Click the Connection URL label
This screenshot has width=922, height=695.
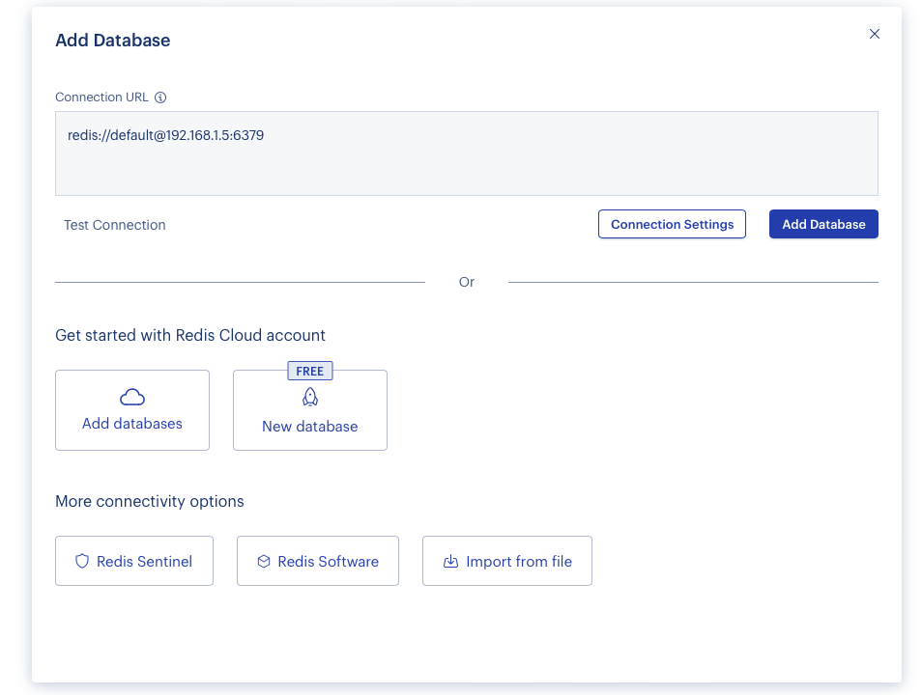pos(101,97)
